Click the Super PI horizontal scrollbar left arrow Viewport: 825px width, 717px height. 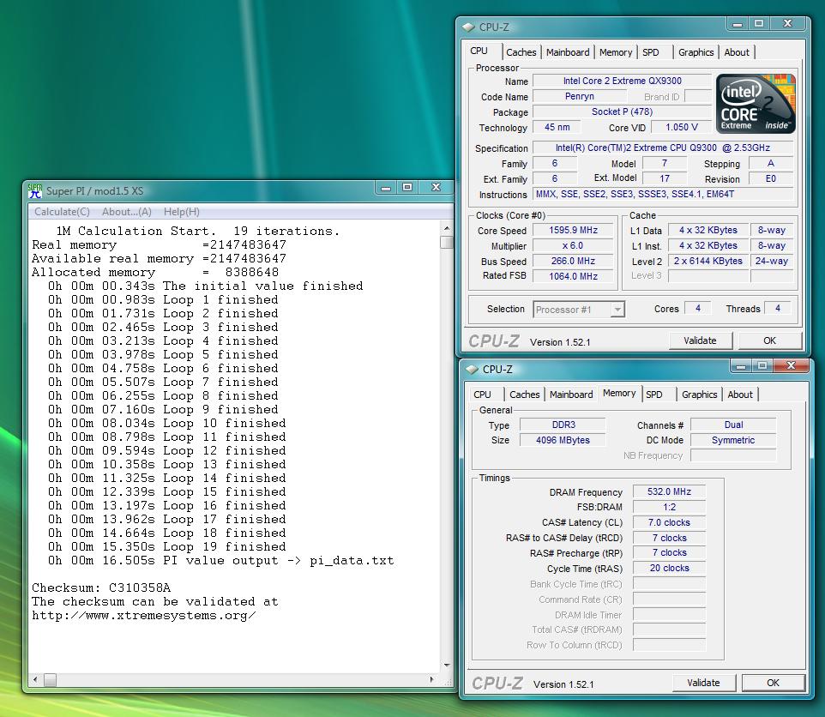pos(34,679)
